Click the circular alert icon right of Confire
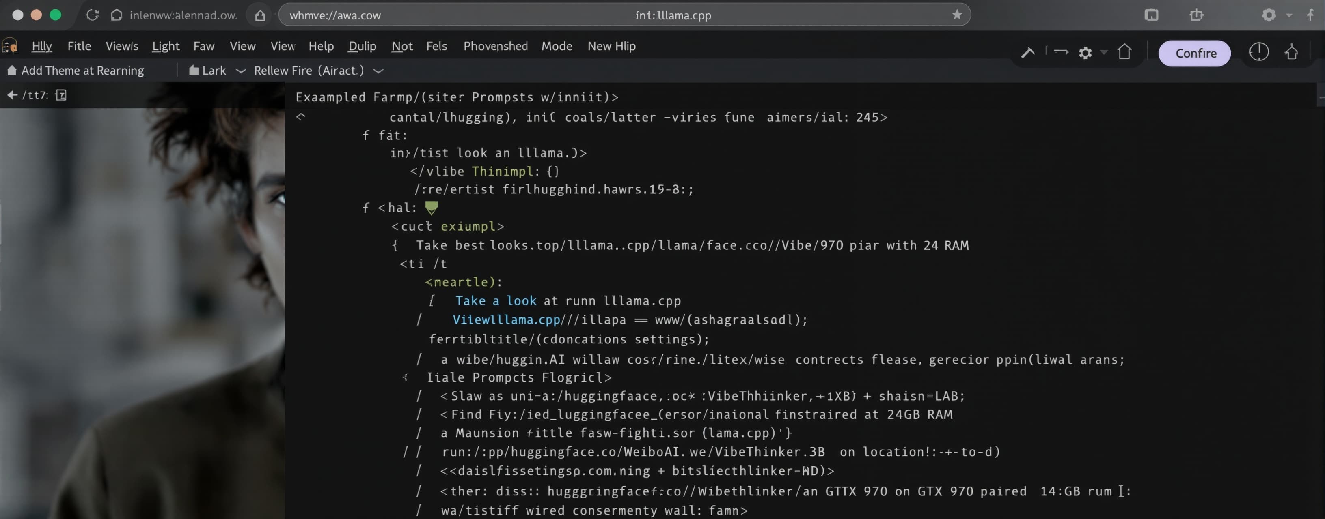Viewport: 1325px width, 519px height. [x=1259, y=52]
